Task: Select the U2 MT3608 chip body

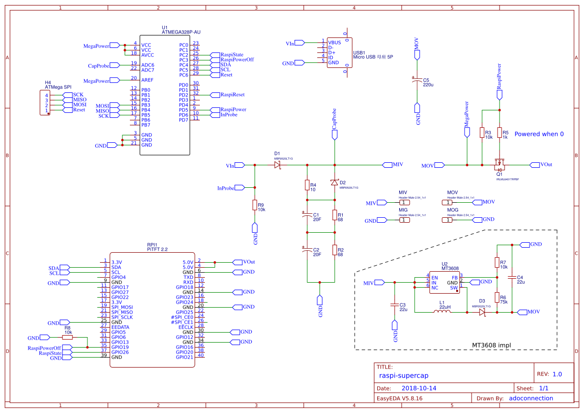Action: (444, 282)
